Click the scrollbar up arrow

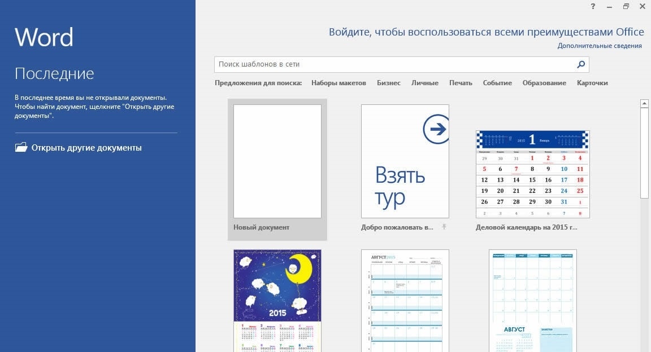click(644, 103)
